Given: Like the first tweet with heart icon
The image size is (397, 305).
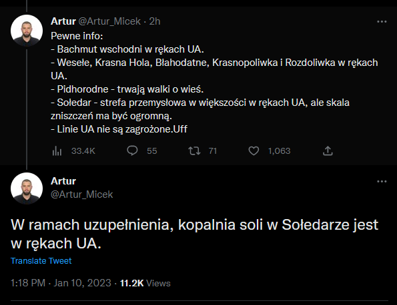Looking at the screenshot, I should (254, 151).
